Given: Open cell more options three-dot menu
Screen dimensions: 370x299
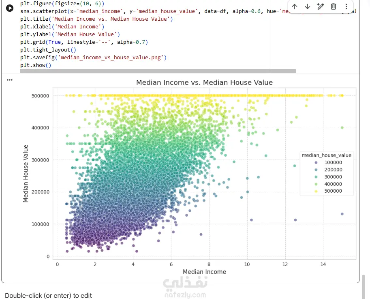Looking at the screenshot, I should tap(346, 6).
